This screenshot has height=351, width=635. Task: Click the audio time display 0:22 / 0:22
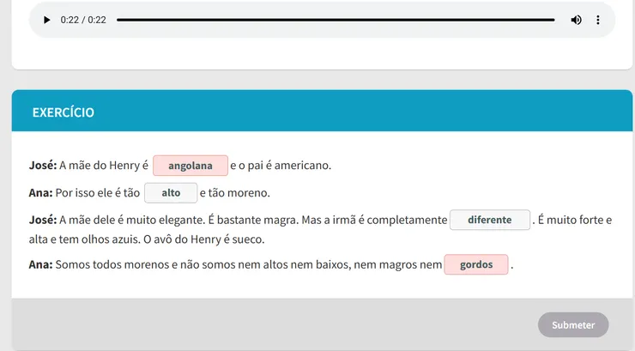pyautogui.click(x=83, y=20)
